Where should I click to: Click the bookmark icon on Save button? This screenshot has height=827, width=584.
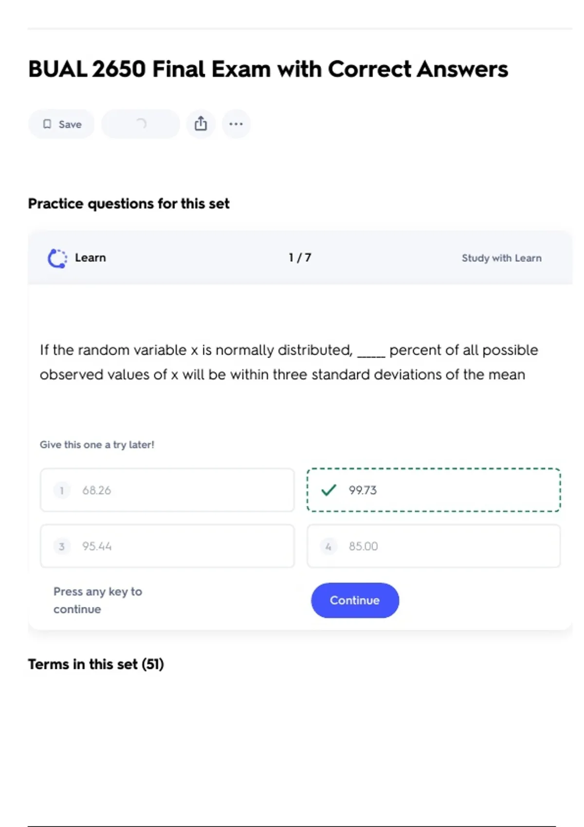click(x=47, y=124)
